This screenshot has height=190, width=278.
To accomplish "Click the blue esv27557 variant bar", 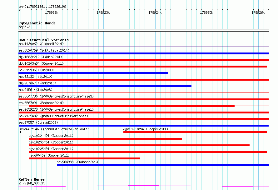I will 144,126.
